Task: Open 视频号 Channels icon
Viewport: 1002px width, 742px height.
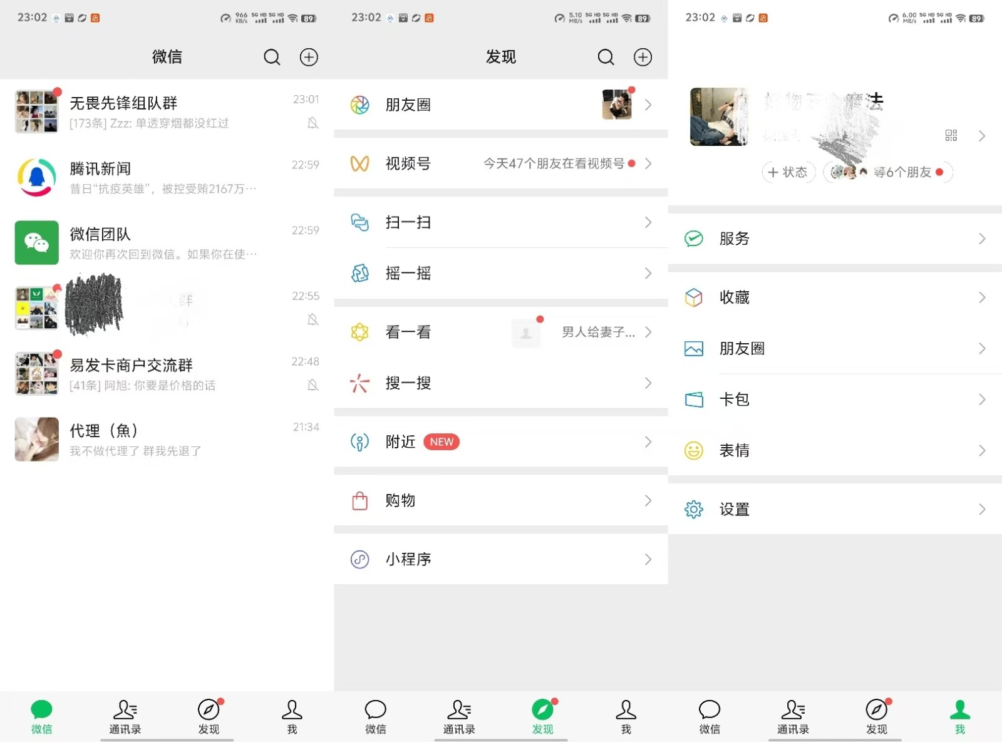Action: [359, 163]
